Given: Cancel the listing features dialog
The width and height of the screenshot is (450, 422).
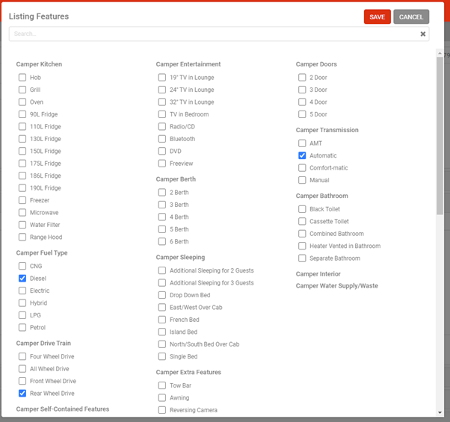Looking at the screenshot, I should [x=411, y=17].
